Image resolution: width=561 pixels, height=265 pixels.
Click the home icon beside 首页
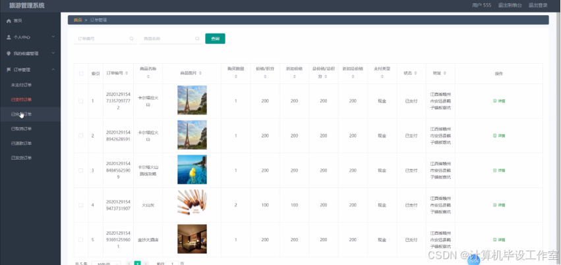[x=9, y=21]
